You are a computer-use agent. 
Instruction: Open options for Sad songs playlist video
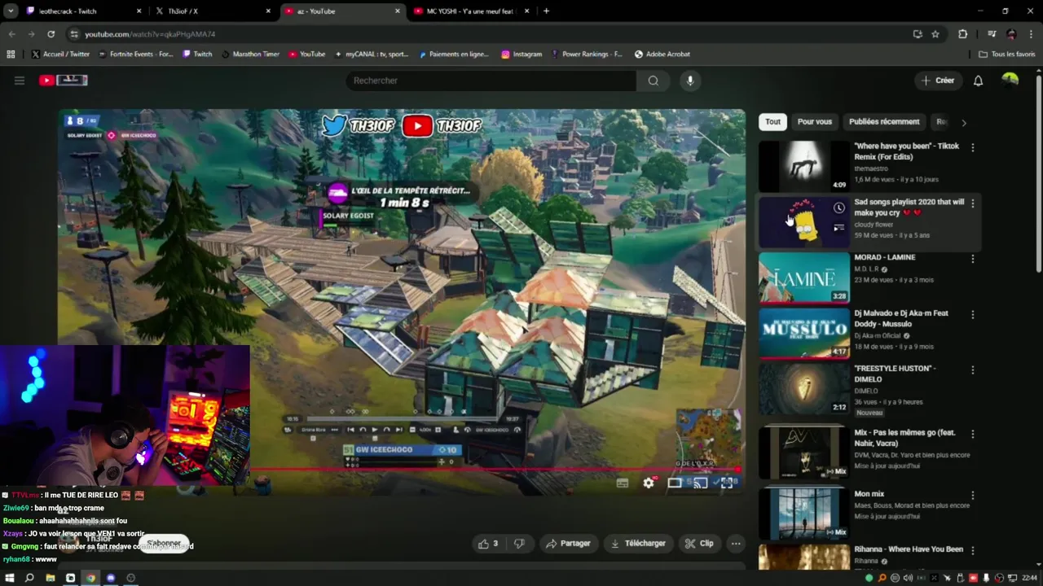click(972, 203)
